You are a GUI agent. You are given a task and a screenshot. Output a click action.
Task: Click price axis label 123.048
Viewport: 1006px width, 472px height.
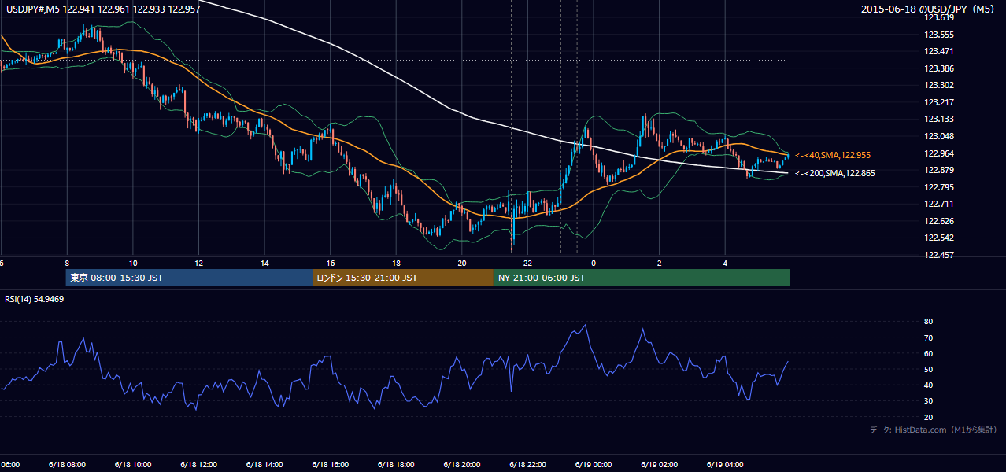941,136
